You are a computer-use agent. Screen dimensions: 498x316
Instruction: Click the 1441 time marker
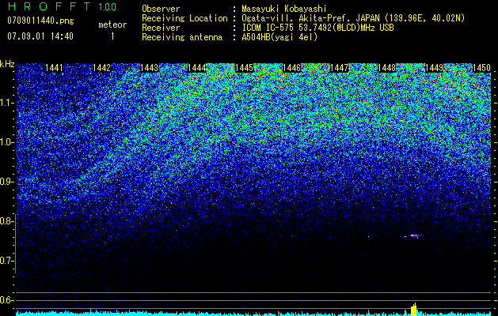[55, 68]
